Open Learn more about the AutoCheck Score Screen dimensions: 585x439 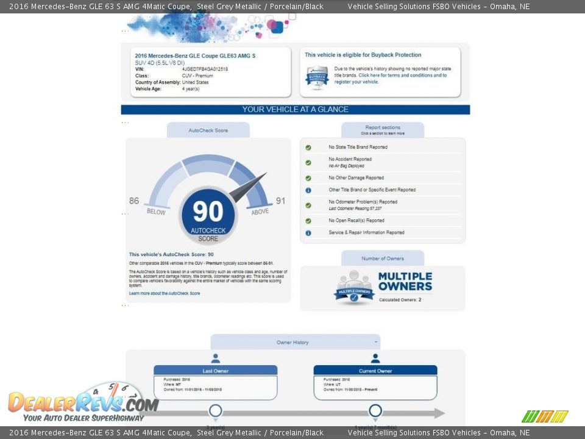(165, 293)
